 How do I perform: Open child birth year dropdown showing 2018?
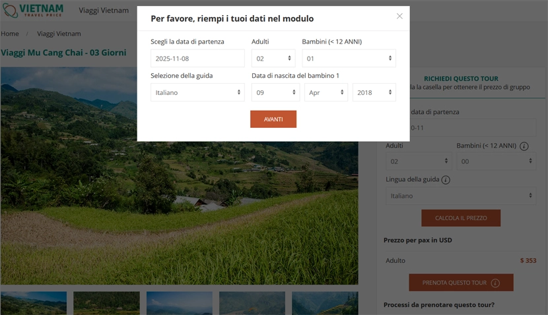pyautogui.click(x=374, y=92)
